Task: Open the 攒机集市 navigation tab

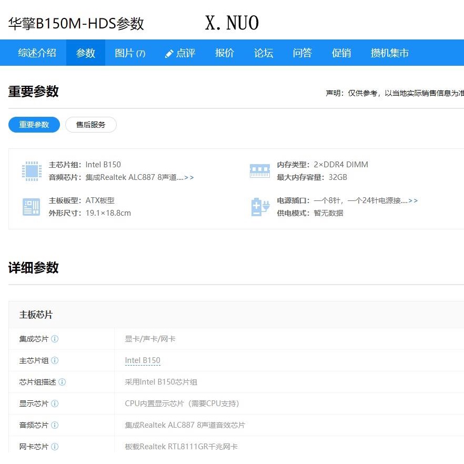Action: (x=390, y=53)
